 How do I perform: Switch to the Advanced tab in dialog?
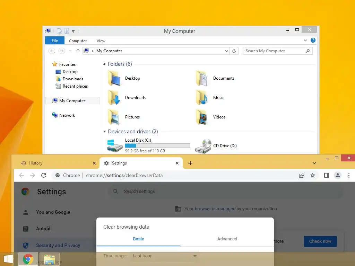(227, 239)
